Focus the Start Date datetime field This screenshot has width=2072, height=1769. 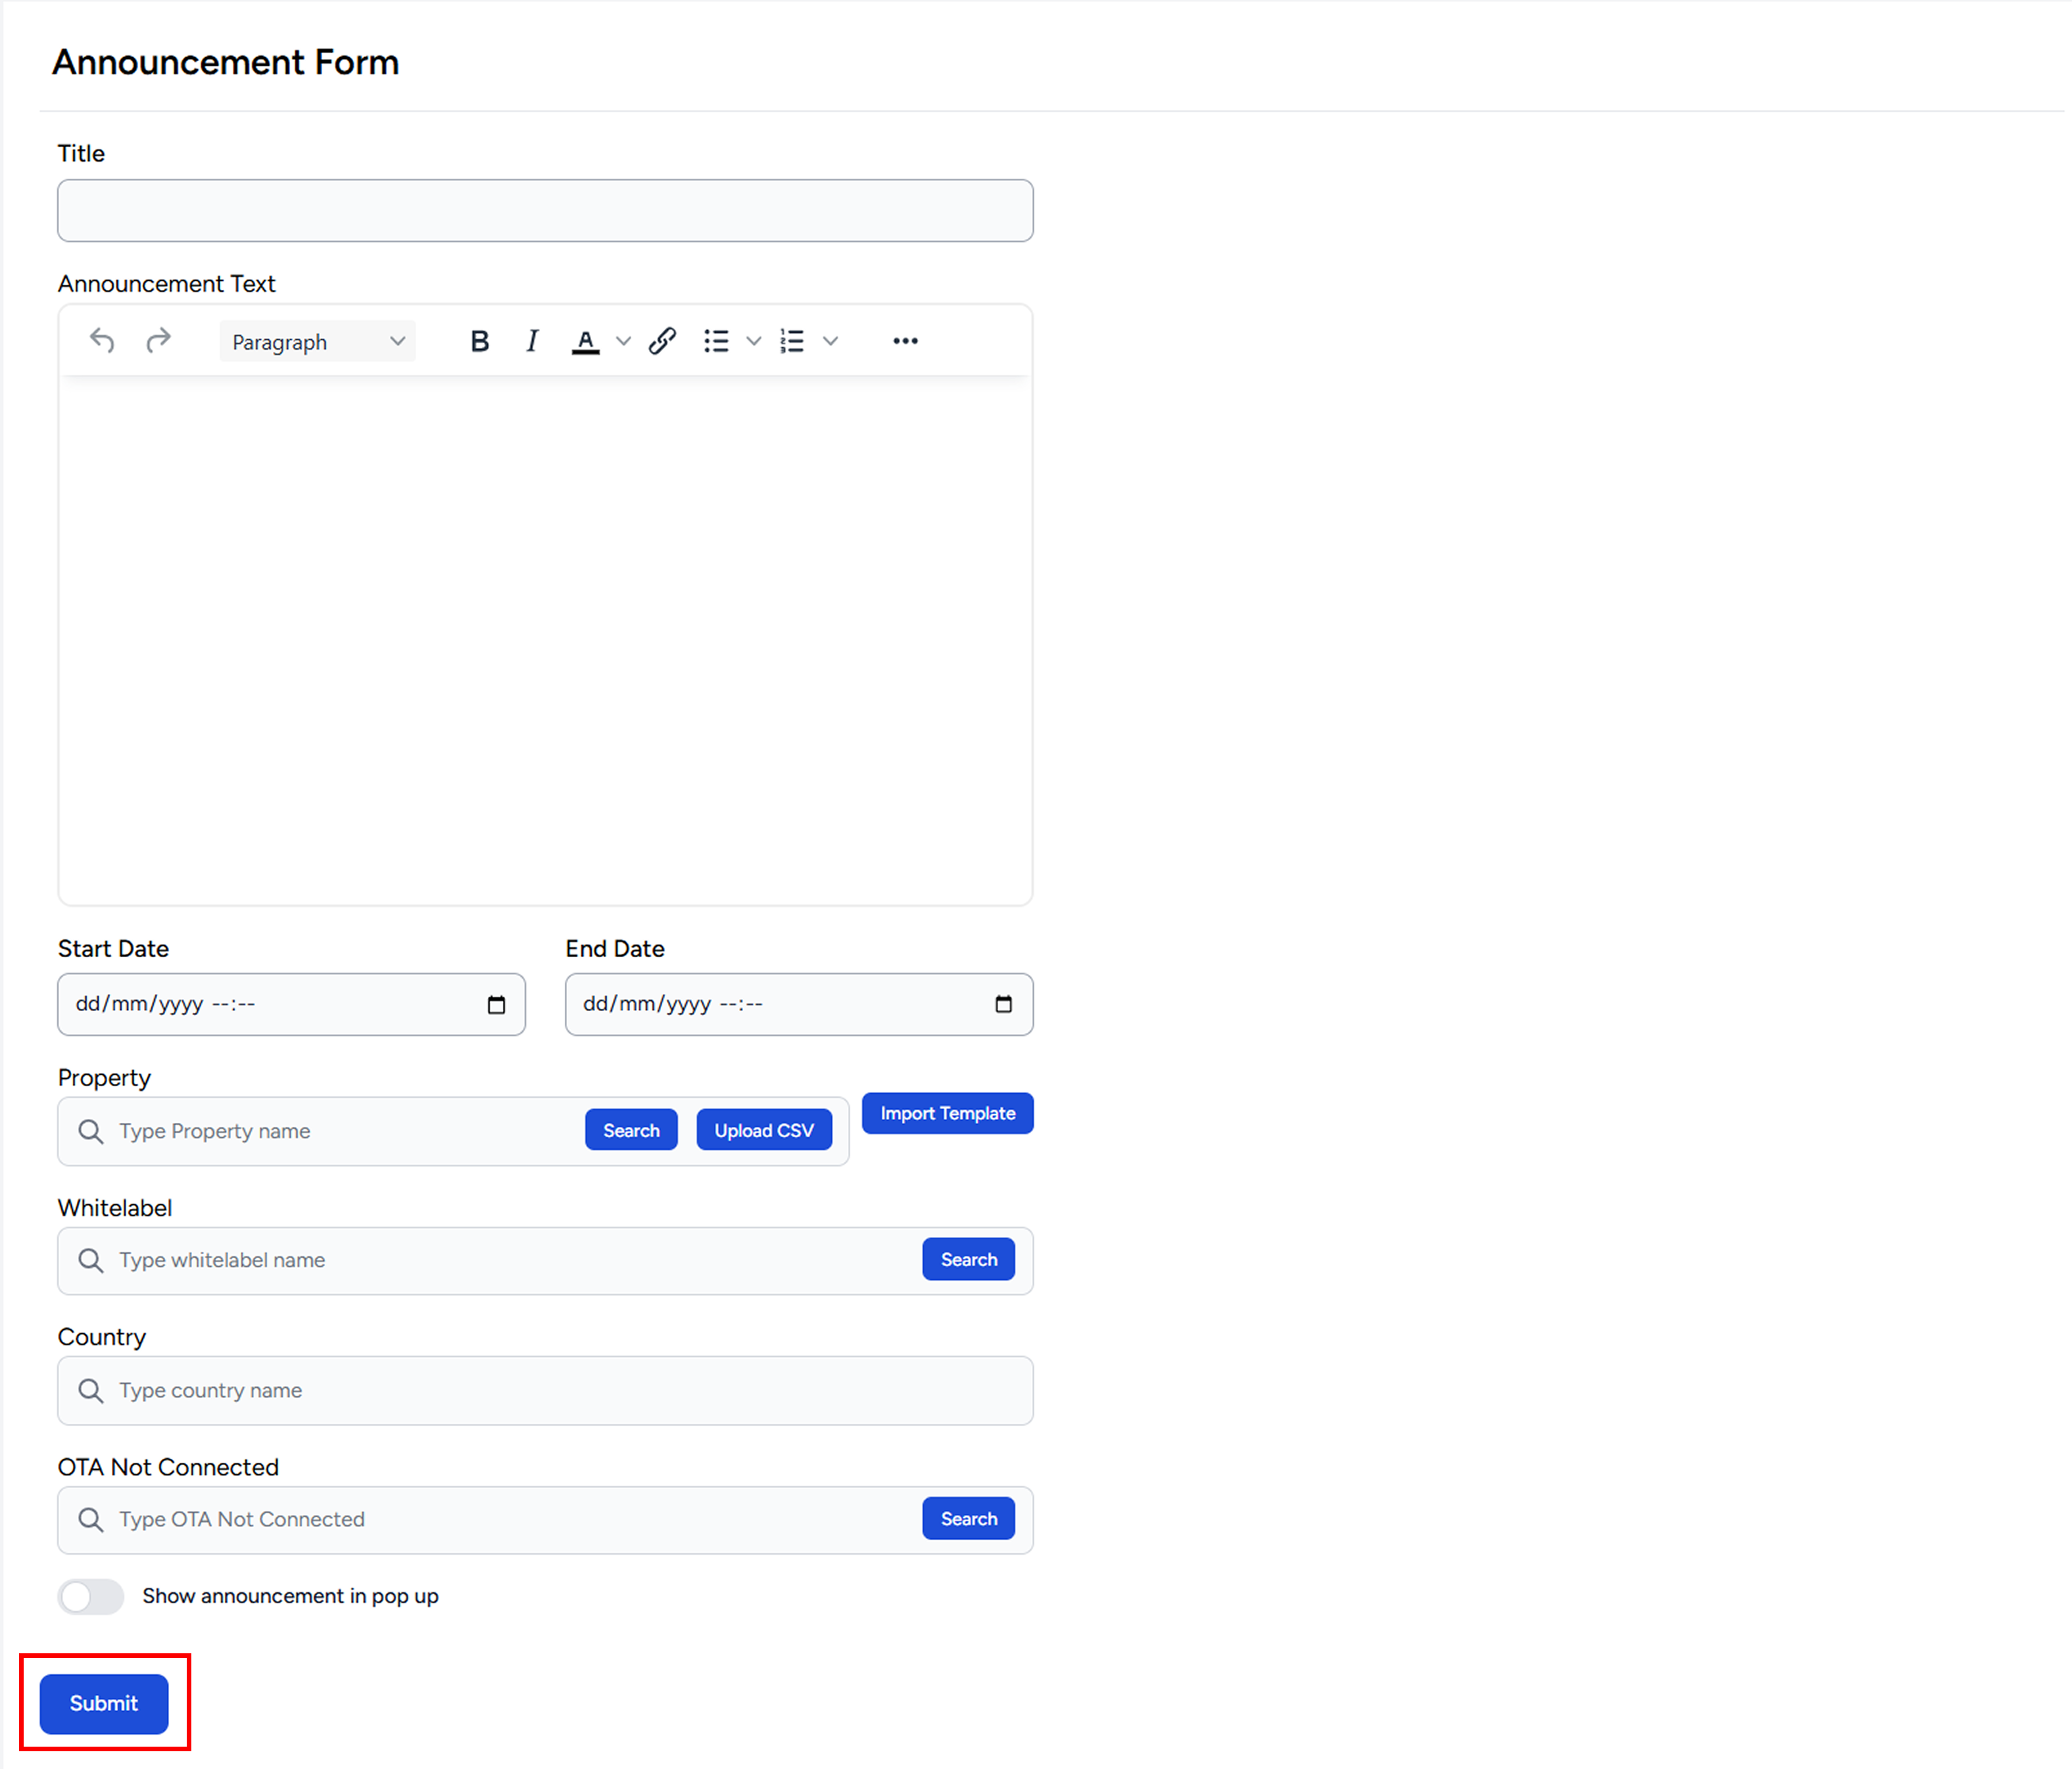click(291, 1004)
